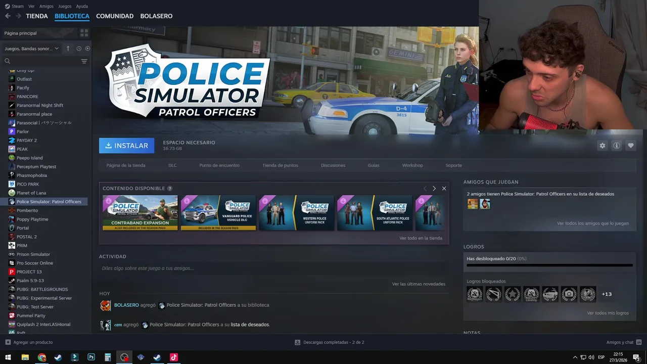Open first friend's avatar in Amigos que juegan

pyautogui.click(x=473, y=204)
